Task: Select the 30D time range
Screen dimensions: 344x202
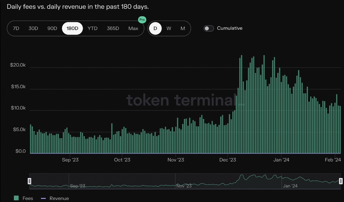Action: 33,28
